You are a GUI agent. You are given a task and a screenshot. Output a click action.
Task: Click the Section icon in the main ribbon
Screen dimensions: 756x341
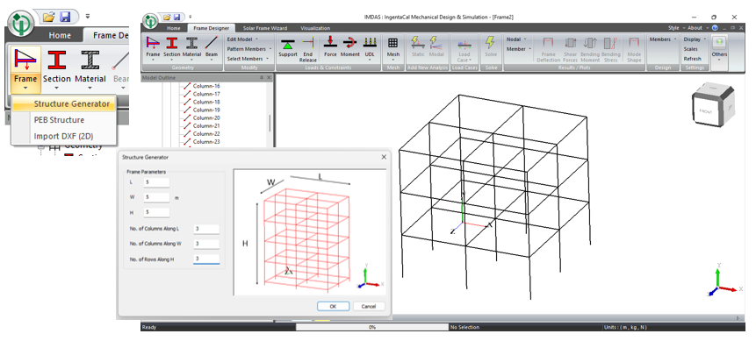pyautogui.click(x=171, y=43)
